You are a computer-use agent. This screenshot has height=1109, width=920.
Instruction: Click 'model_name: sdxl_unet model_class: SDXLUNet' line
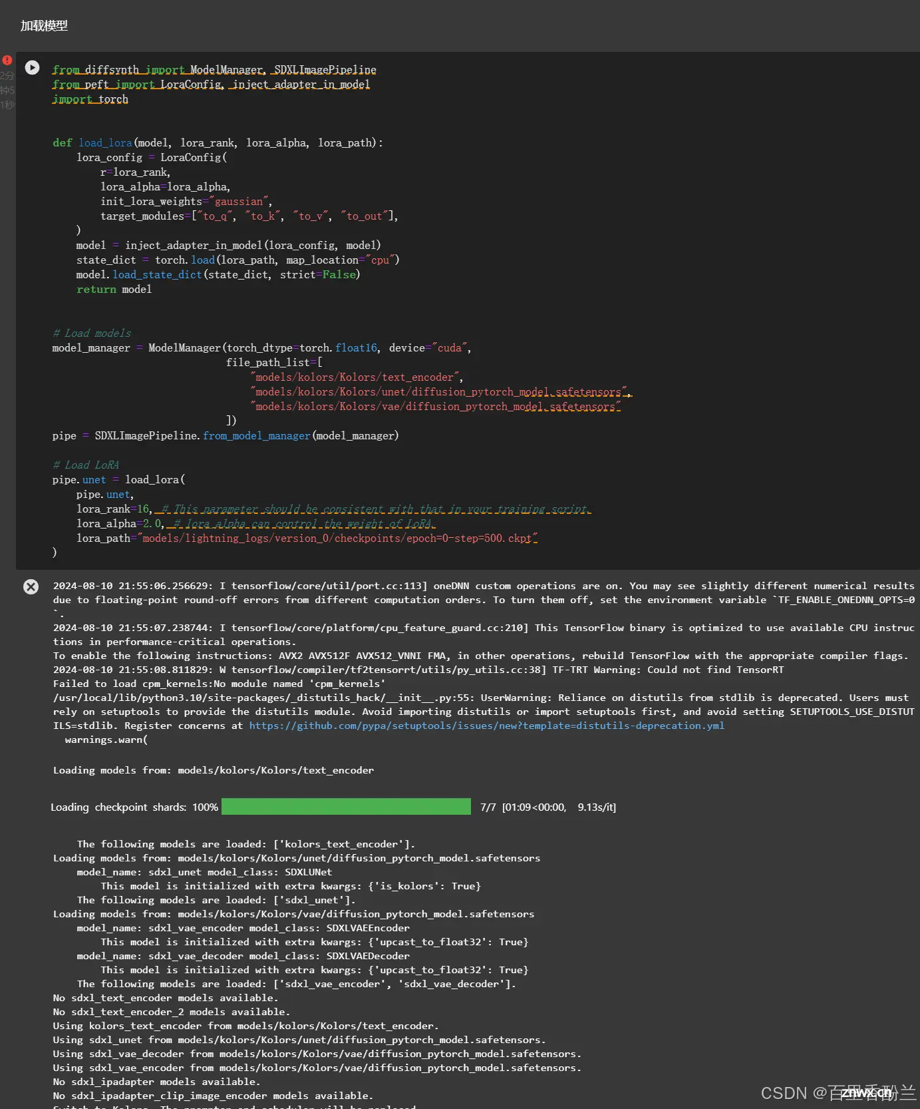pos(204,872)
